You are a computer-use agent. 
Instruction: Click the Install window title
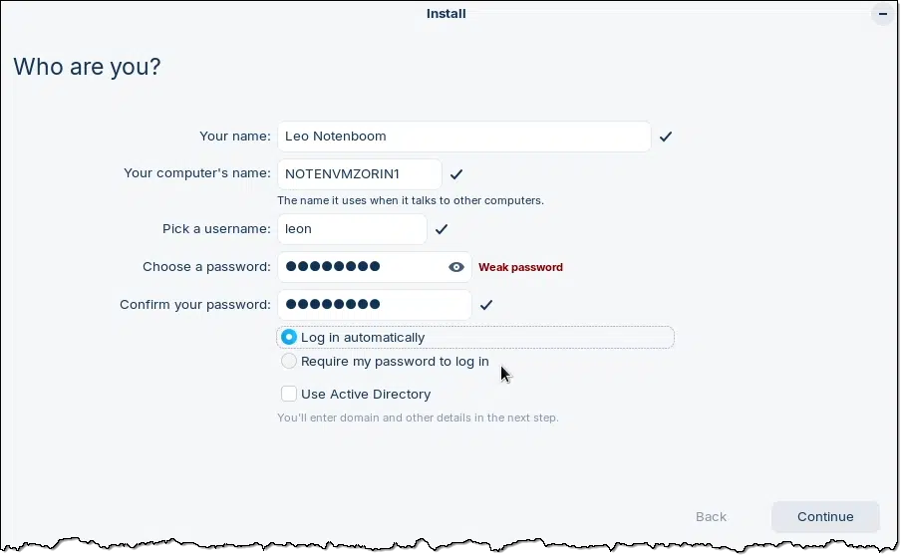click(x=446, y=14)
